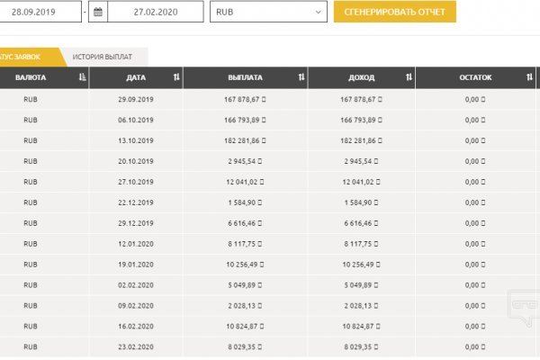
Task: Click the end date field 27.02.2020
Action: pos(155,12)
